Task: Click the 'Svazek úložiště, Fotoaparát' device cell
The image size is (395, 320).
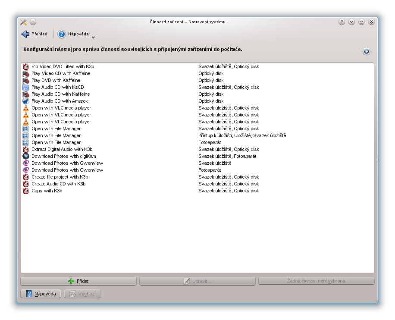Action: pyautogui.click(x=227, y=156)
